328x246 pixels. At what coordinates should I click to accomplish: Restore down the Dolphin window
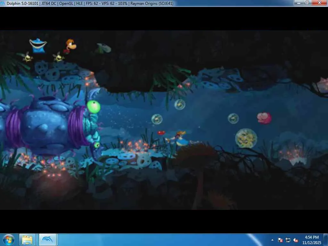click(307, 3)
